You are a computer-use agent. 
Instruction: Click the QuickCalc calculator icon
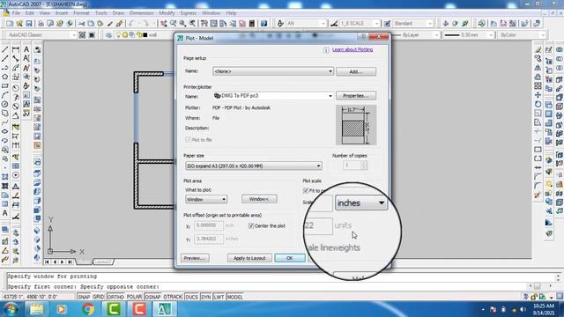[x=252, y=24]
